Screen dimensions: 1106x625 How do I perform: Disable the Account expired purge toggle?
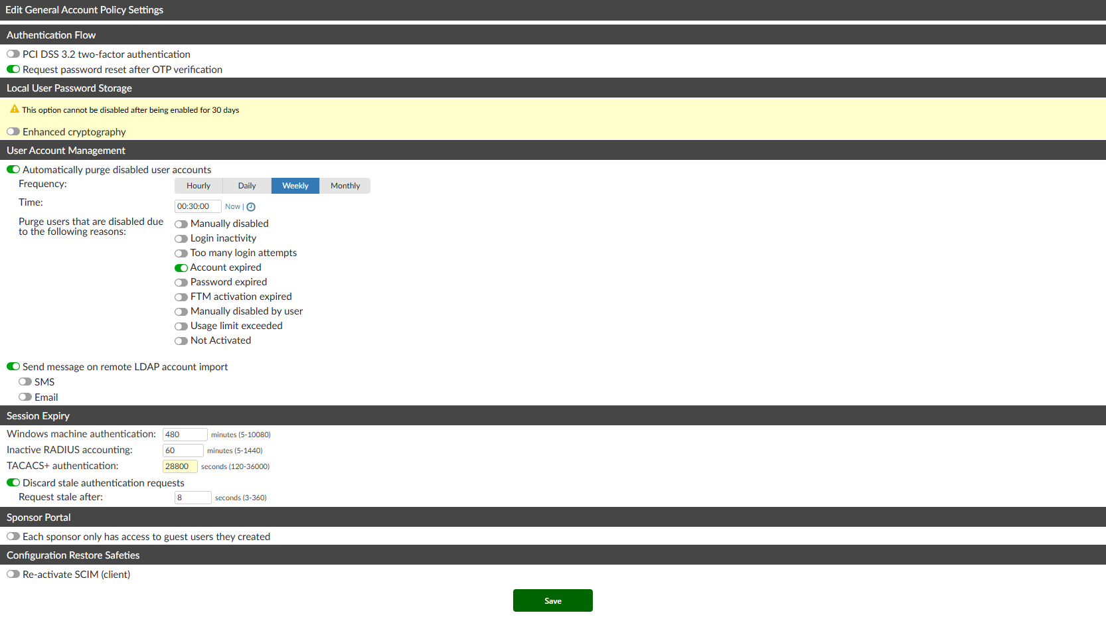coord(181,268)
